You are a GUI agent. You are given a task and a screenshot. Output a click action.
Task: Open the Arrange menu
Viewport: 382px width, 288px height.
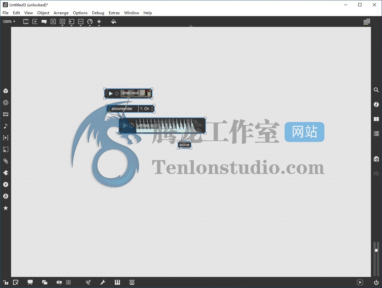point(61,13)
